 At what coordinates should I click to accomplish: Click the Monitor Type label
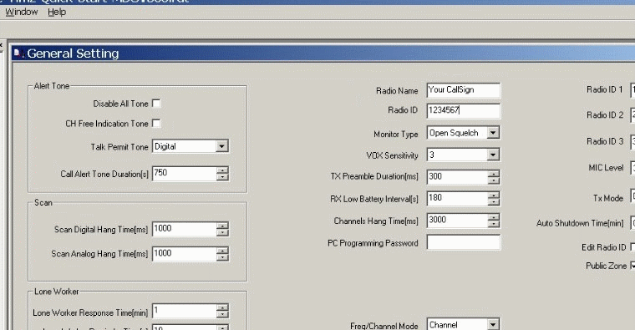pyautogui.click(x=396, y=134)
